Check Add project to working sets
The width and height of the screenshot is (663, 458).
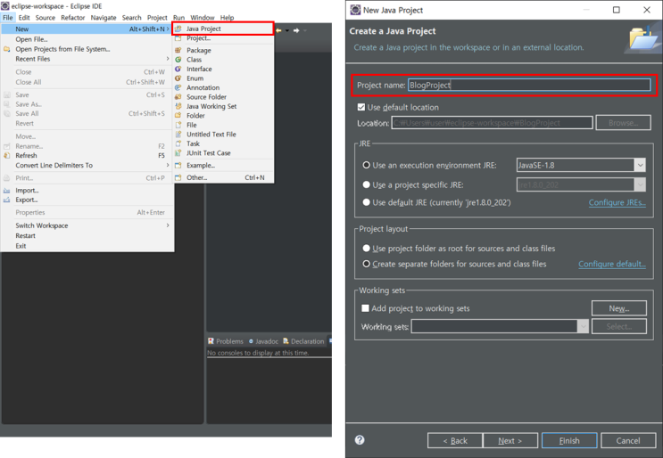365,308
